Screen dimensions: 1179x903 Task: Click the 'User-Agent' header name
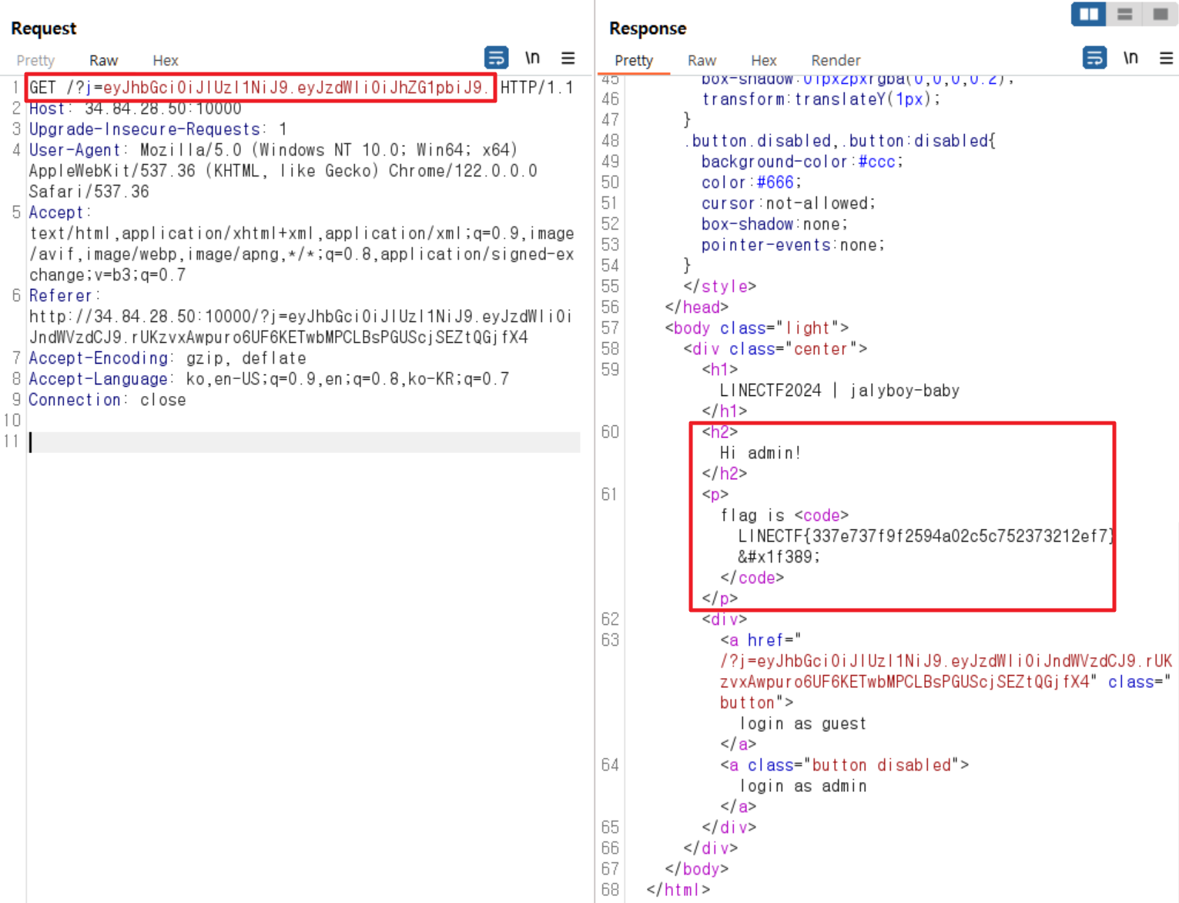click(75, 150)
